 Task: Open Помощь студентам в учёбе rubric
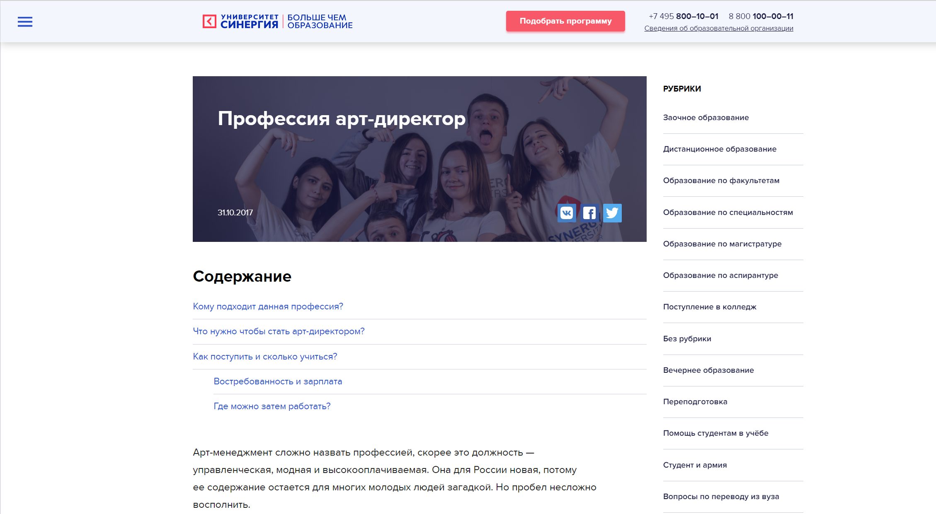coord(715,433)
